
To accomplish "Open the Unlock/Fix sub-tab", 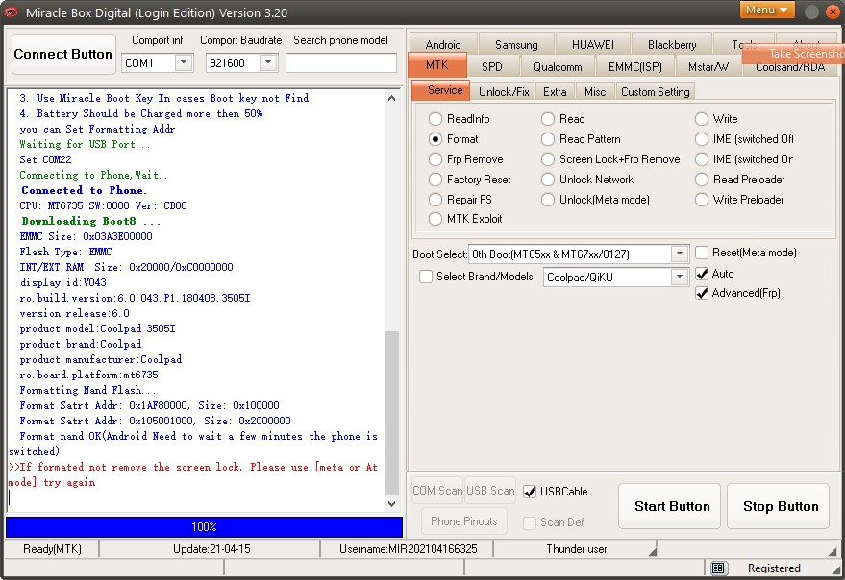I will pyautogui.click(x=504, y=91).
